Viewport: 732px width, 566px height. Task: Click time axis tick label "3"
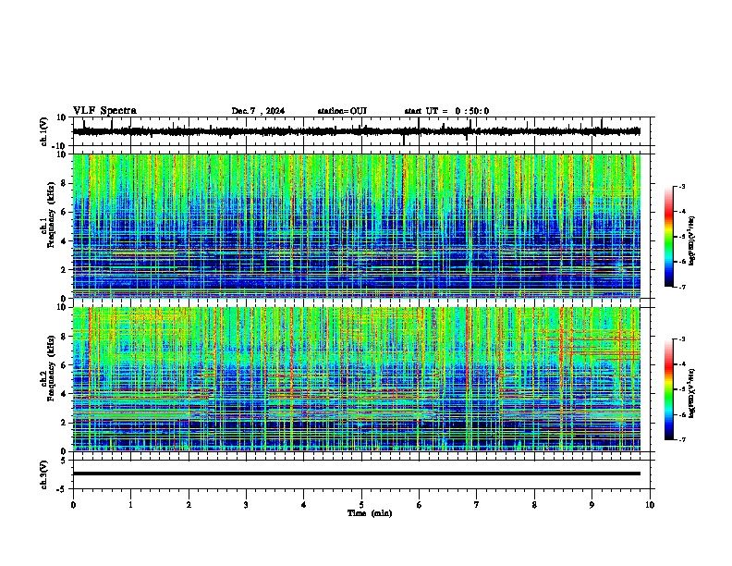246,505
